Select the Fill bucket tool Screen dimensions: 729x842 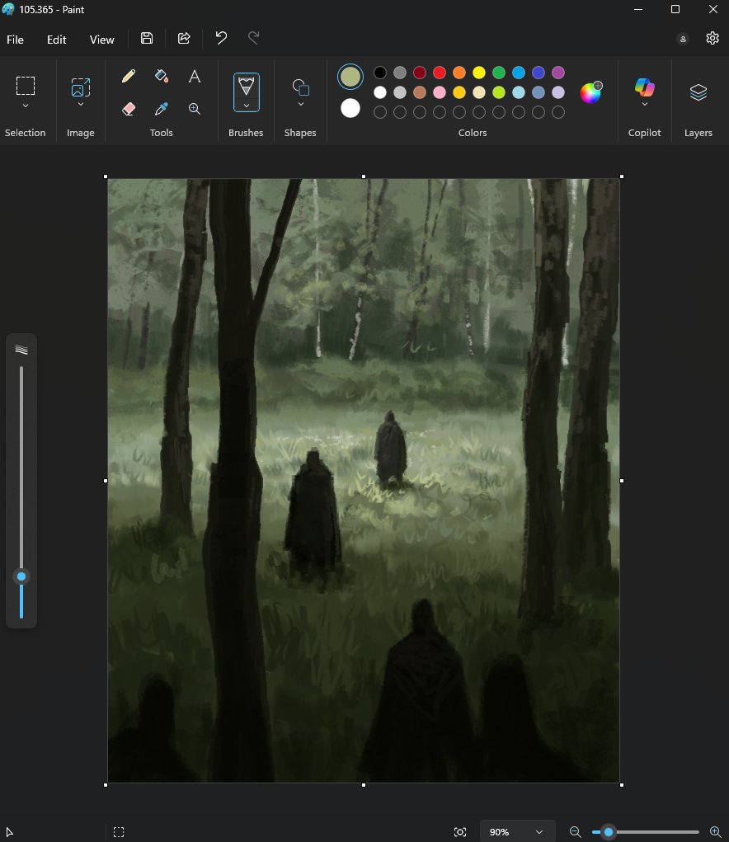coord(162,76)
